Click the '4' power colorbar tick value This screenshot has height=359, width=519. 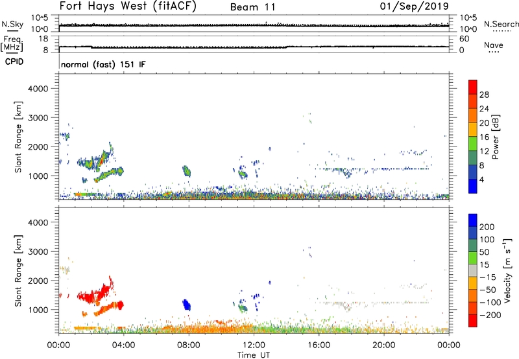click(482, 179)
